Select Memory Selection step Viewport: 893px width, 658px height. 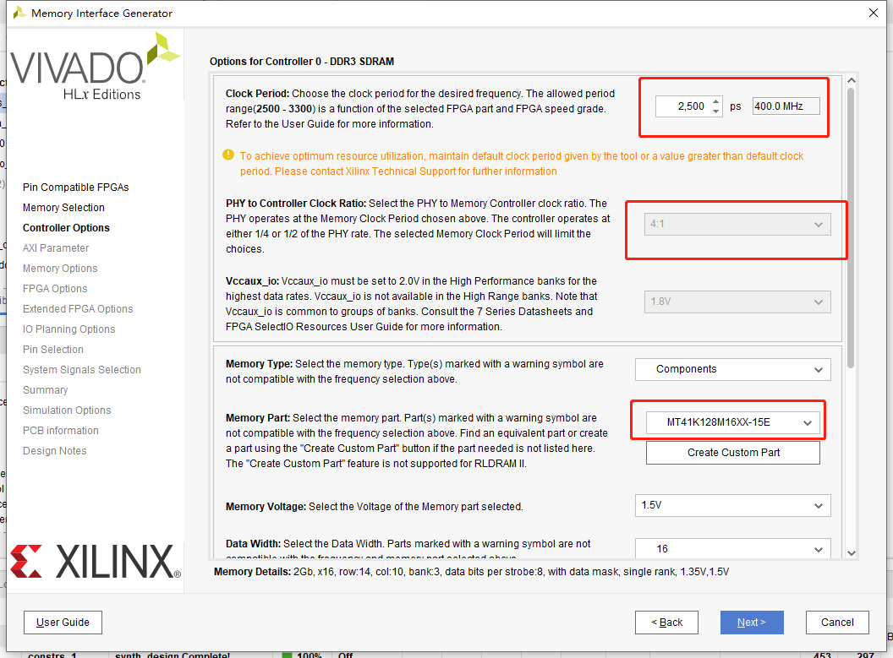click(63, 208)
